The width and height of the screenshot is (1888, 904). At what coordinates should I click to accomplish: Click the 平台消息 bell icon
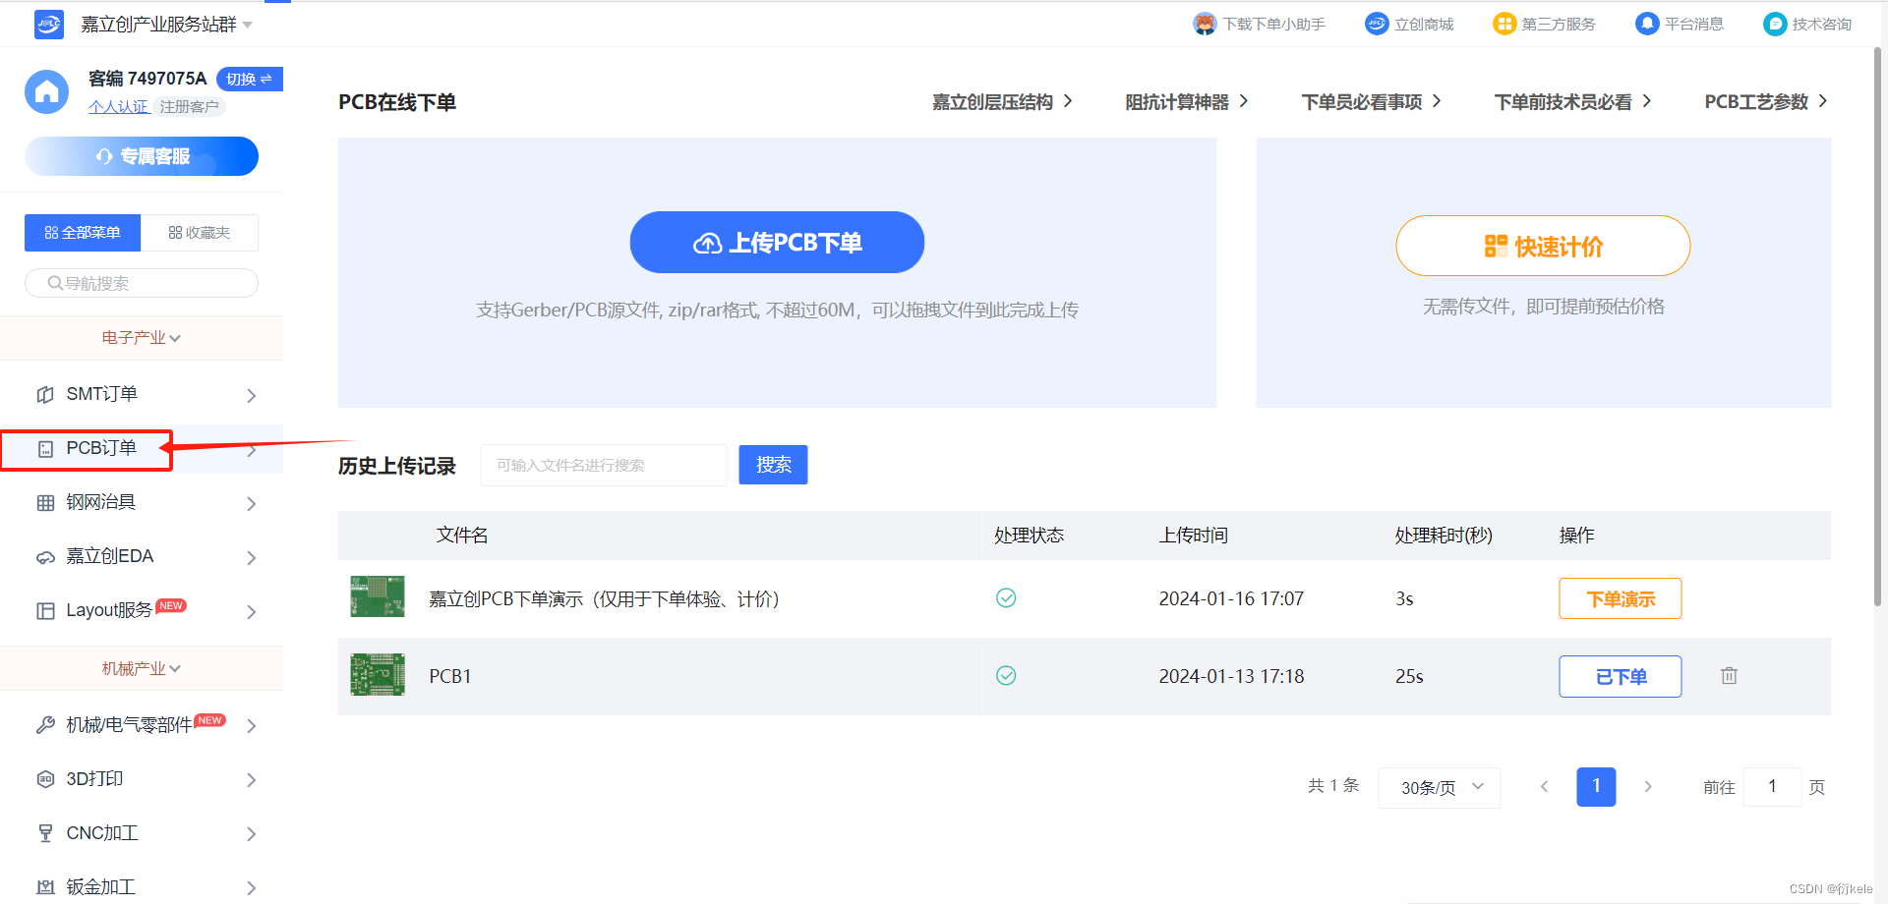1647,24
